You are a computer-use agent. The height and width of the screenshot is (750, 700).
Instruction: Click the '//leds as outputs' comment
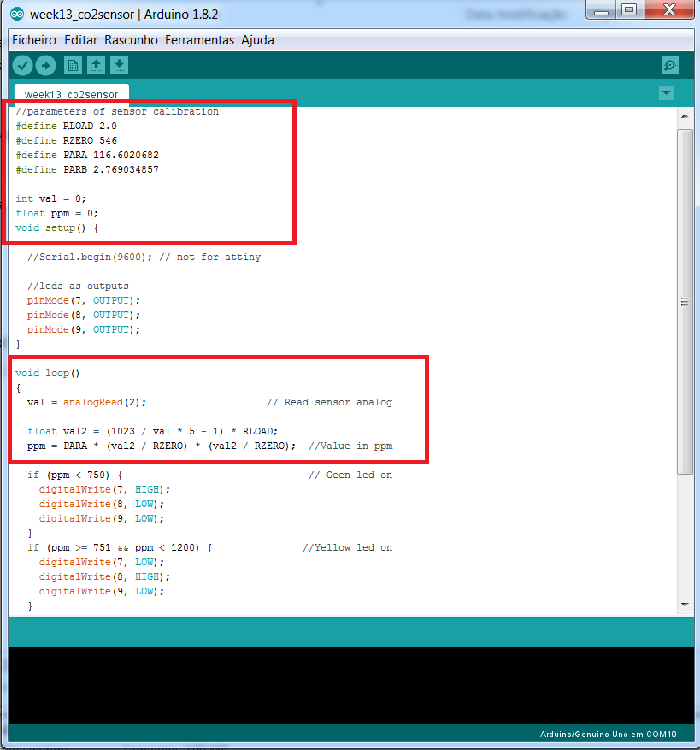78,286
